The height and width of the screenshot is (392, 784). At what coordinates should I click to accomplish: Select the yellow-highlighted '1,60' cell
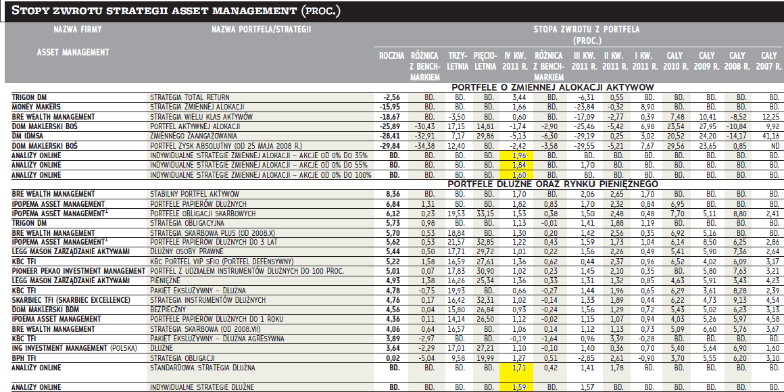(516, 175)
